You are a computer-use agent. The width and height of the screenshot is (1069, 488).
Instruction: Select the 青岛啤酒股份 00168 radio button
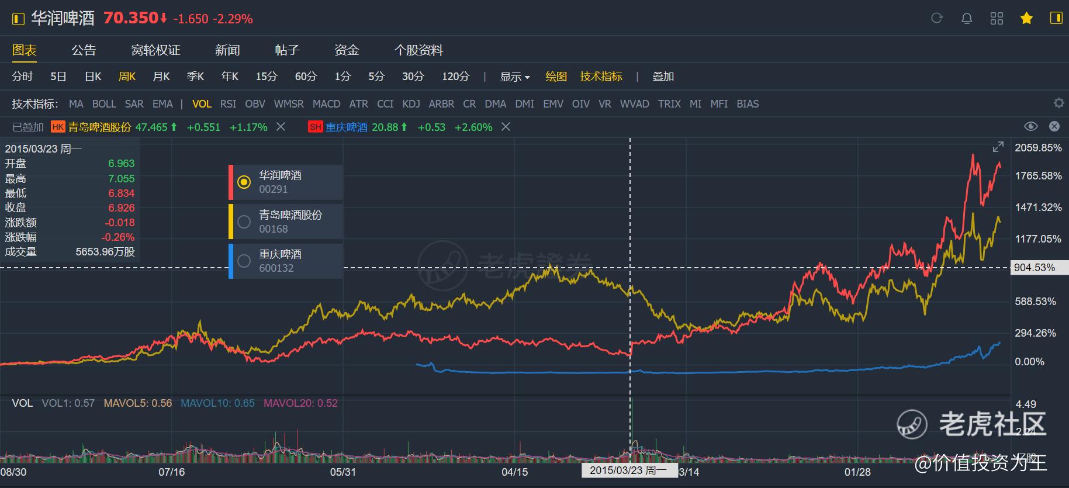pos(244,221)
